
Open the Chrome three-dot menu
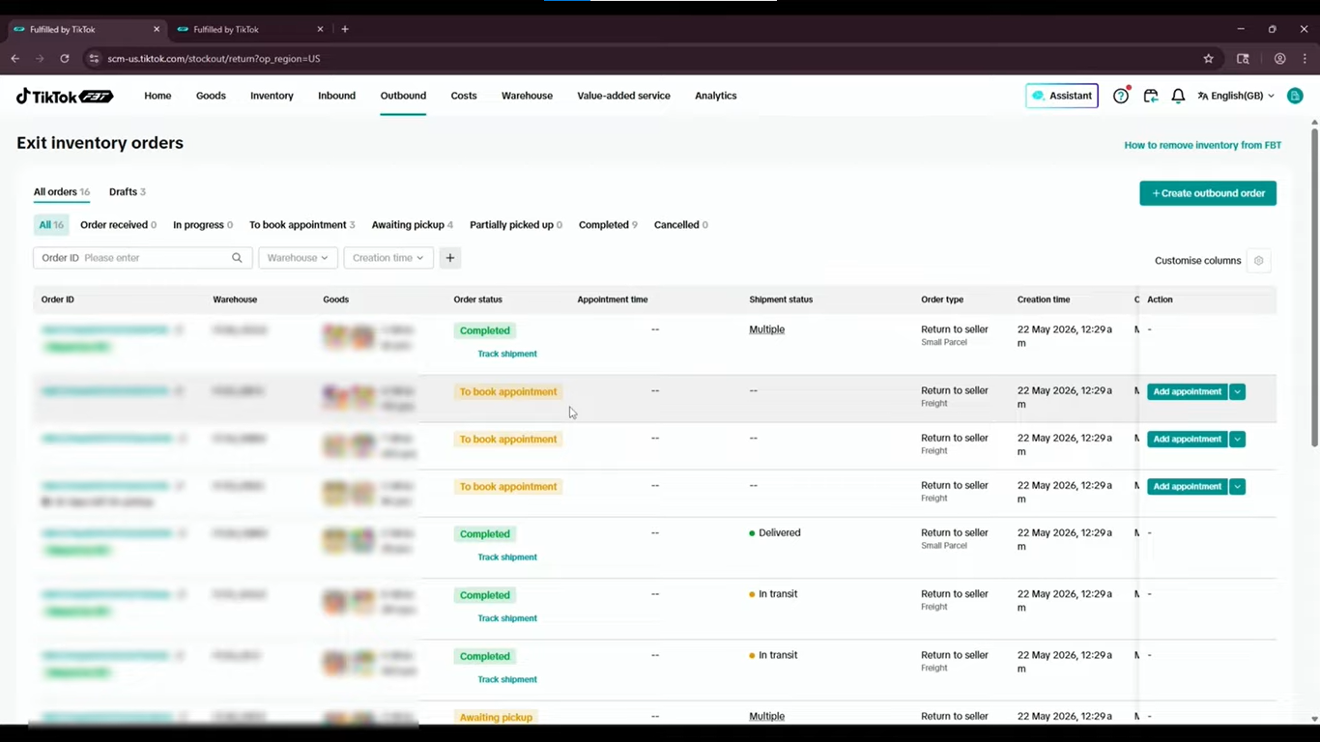pyautogui.click(x=1305, y=59)
